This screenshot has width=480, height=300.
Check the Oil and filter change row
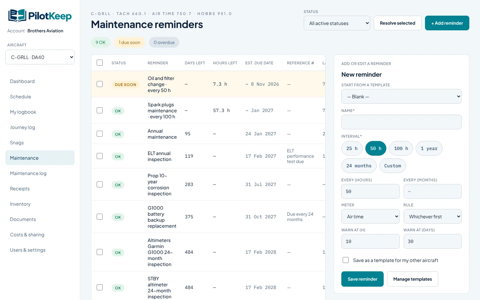100,84
